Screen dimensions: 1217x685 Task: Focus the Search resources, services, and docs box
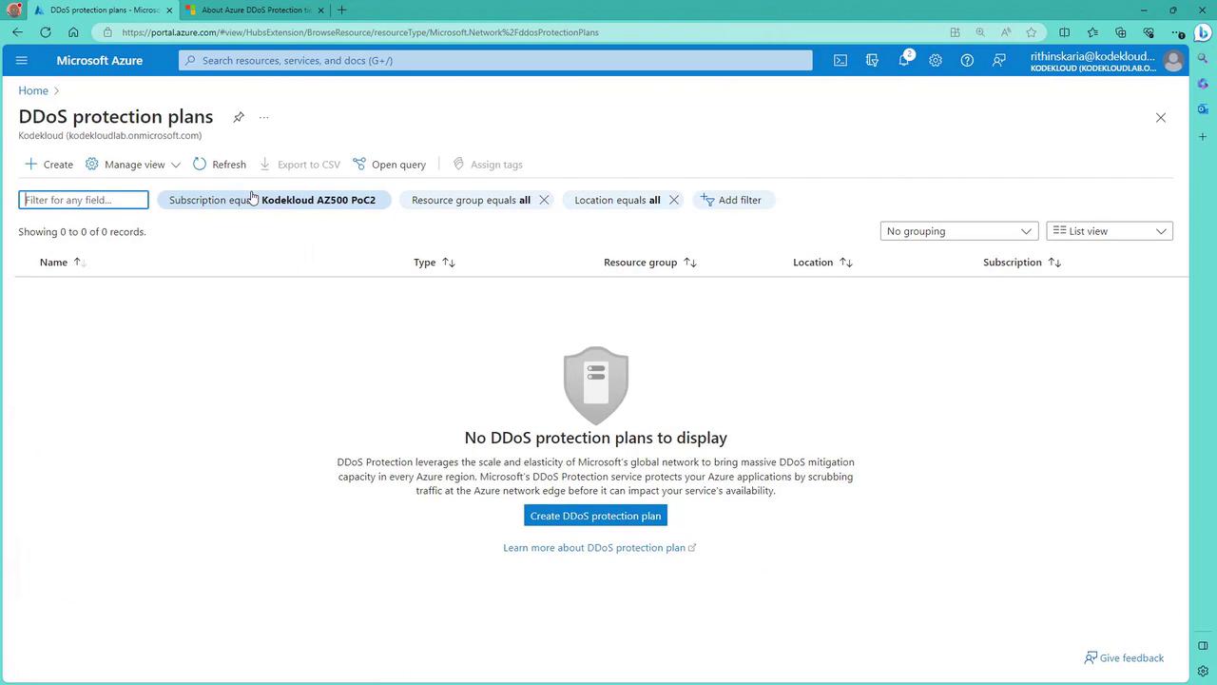tap(495, 60)
